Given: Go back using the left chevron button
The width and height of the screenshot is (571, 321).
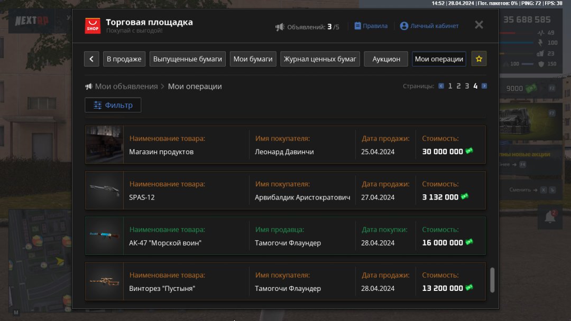Looking at the screenshot, I should [x=91, y=59].
